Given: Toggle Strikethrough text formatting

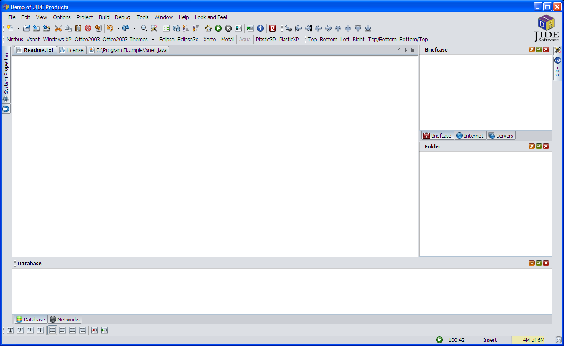Looking at the screenshot, I should [x=40, y=330].
